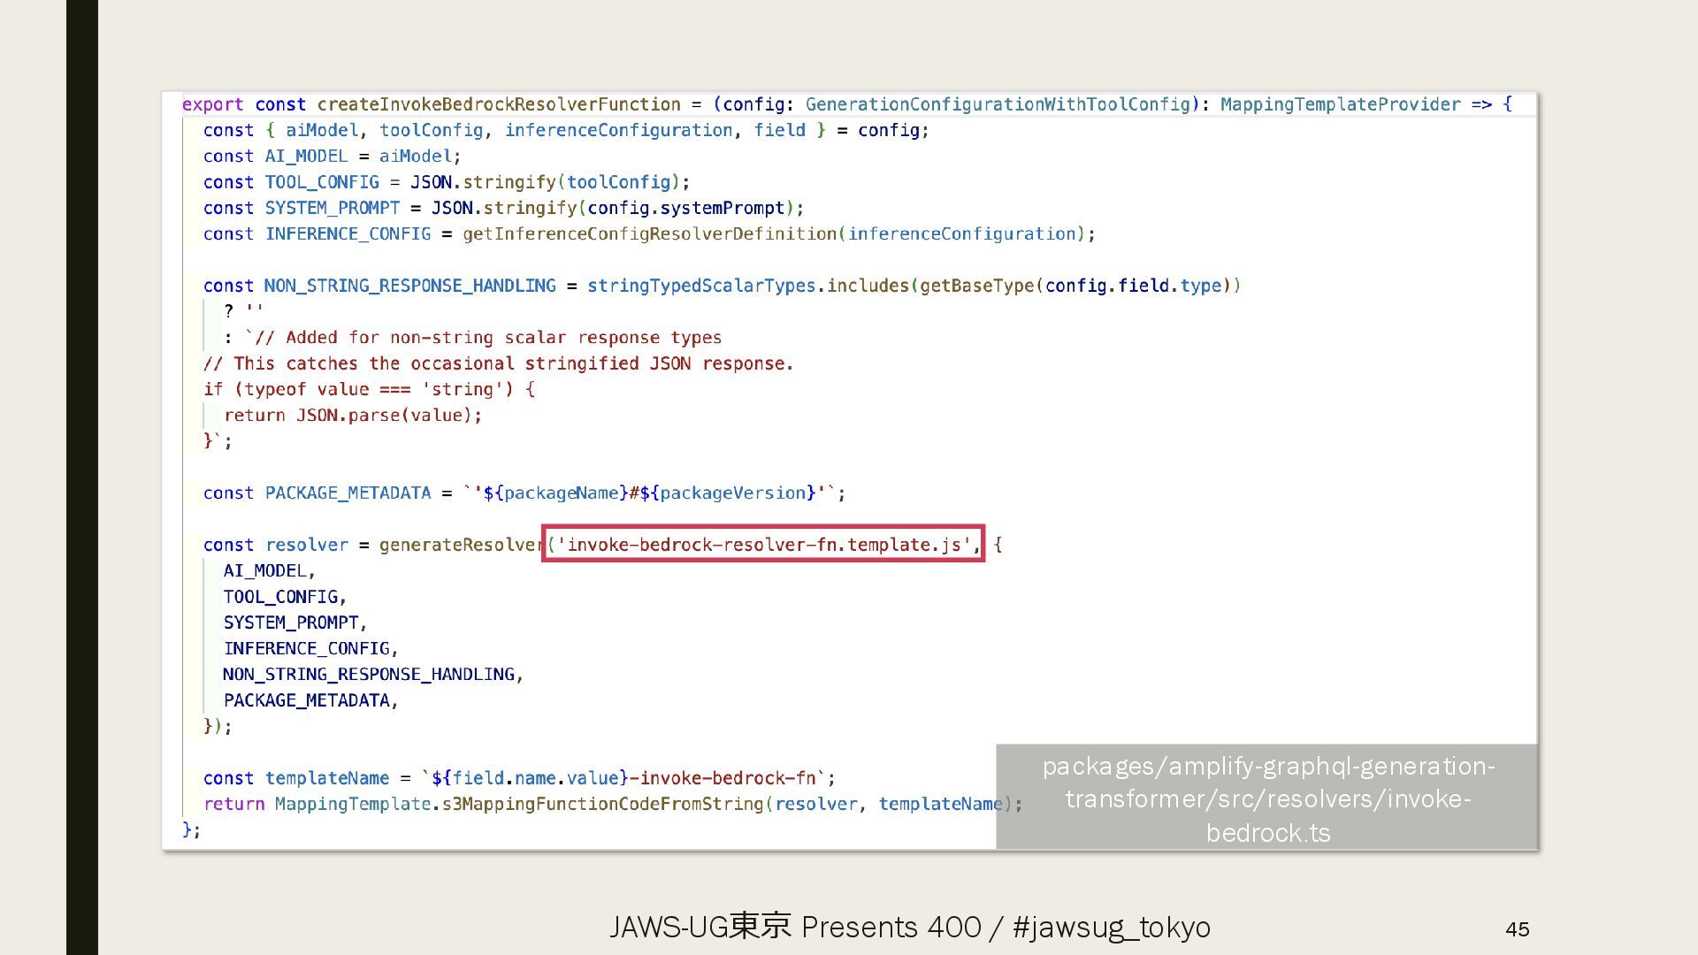The image size is (1698, 955).
Task: Click the packages/amplify-graphql-generation-transformer file path caption
Action: tap(1267, 798)
